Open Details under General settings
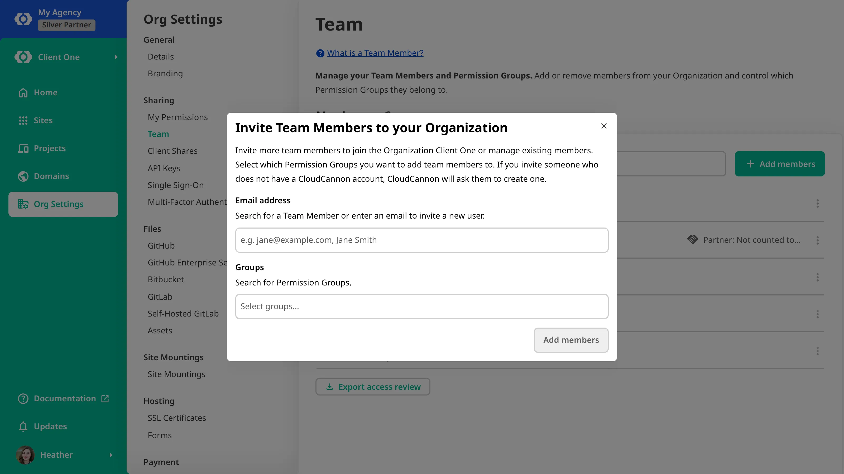The image size is (844, 474). pyautogui.click(x=161, y=57)
